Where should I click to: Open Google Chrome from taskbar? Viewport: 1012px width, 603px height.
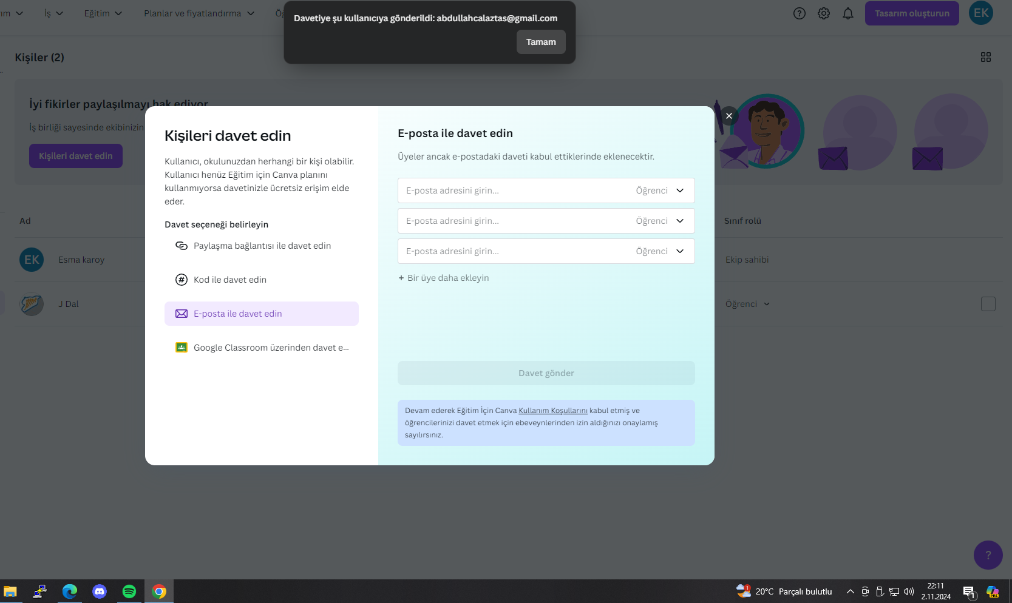coord(159,591)
